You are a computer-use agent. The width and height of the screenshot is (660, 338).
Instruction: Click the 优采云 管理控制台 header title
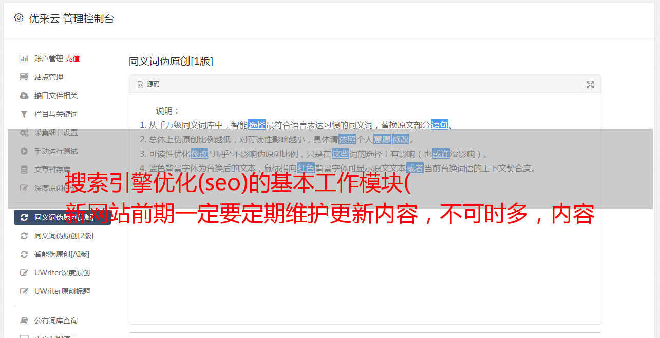point(71,18)
